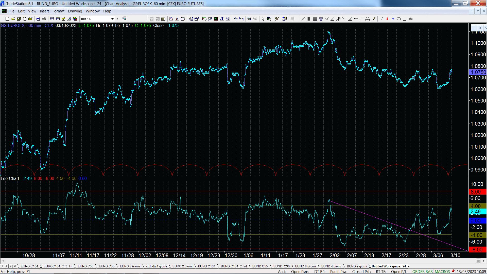Click the gray printer icon
This screenshot has width=487, height=274.
(x=44, y=19)
